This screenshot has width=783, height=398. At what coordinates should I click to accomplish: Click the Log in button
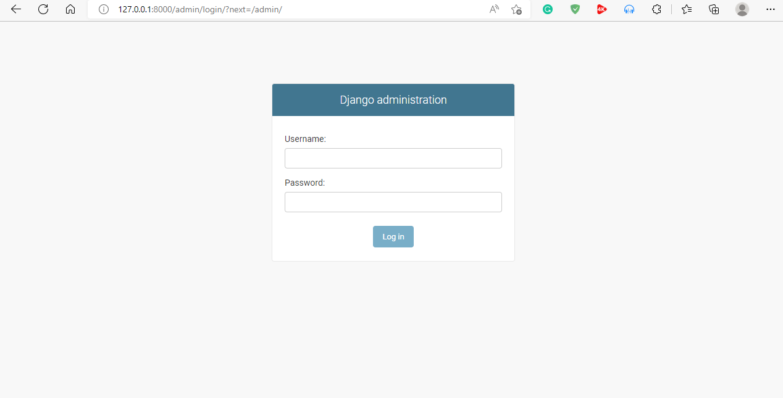coord(393,237)
